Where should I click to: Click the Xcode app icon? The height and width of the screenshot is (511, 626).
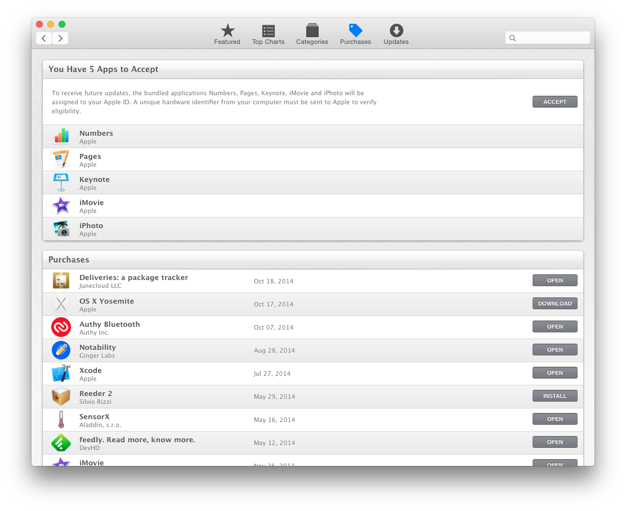(61, 374)
